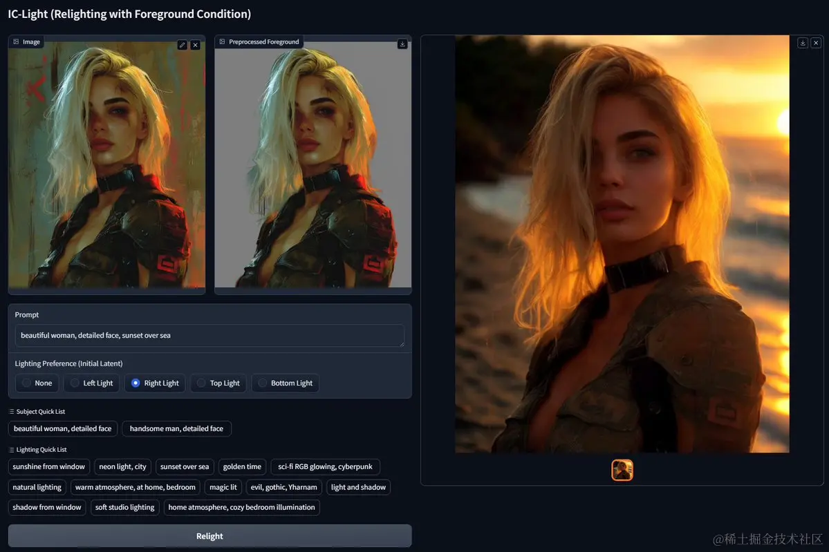Click the Prompt text field
The image size is (829, 552).
(210, 336)
